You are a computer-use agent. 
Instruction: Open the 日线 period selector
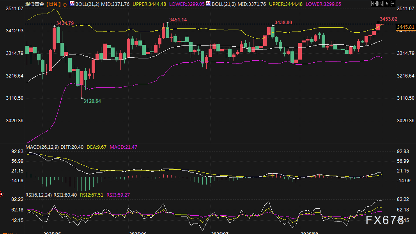point(55,4)
